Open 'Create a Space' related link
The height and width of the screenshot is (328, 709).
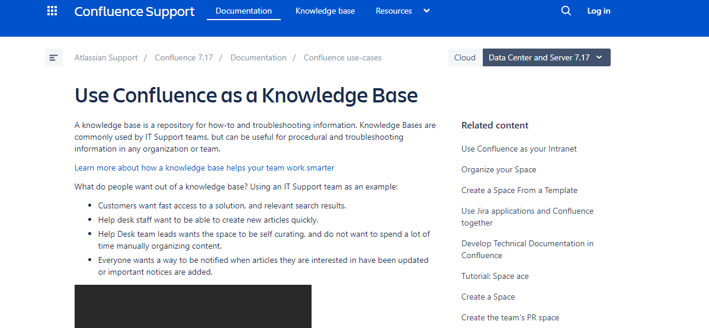point(488,297)
